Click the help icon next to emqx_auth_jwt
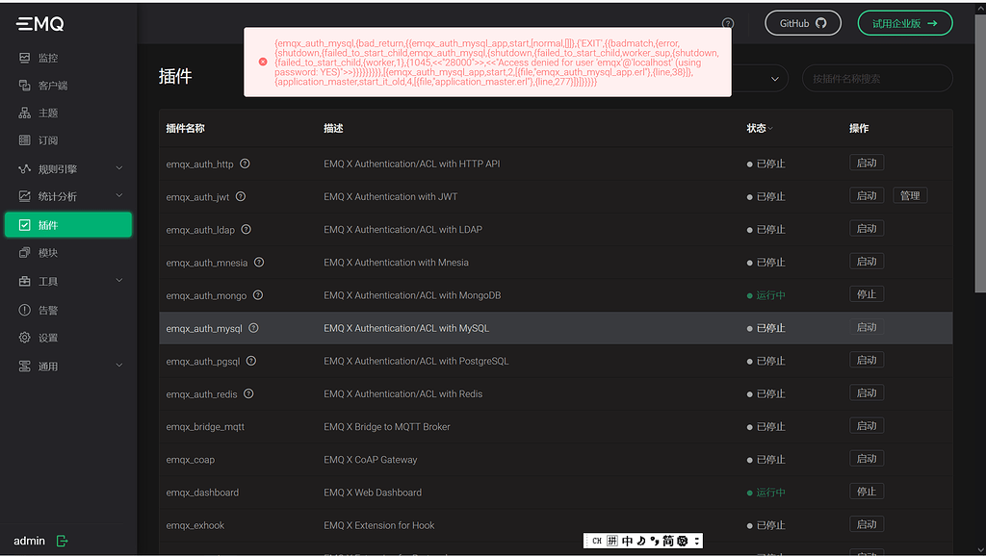This screenshot has width=986, height=556. point(241,196)
